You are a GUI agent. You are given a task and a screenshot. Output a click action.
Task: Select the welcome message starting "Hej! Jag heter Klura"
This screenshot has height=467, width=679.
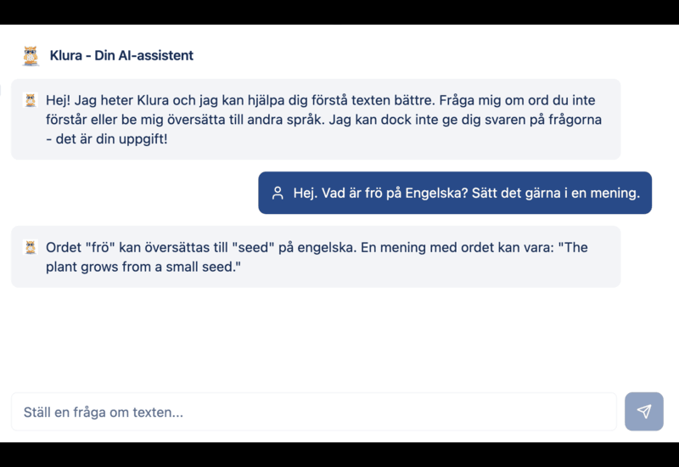click(x=323, y=119)
